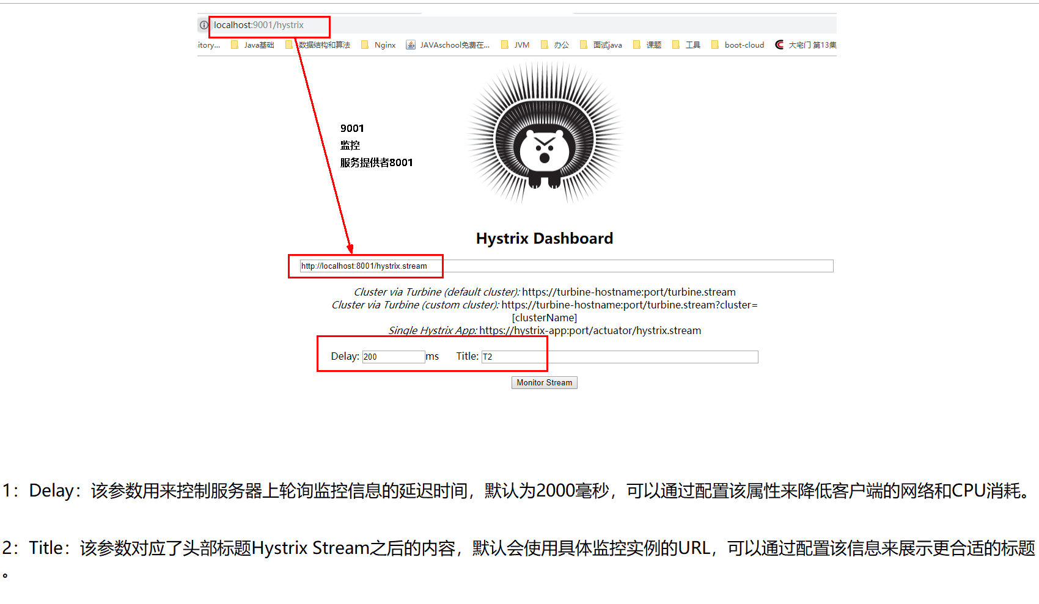Open the Nginx bookmark folder
Image resolution: width=1039 pixels, height=604 pixels.
point(378,45)
